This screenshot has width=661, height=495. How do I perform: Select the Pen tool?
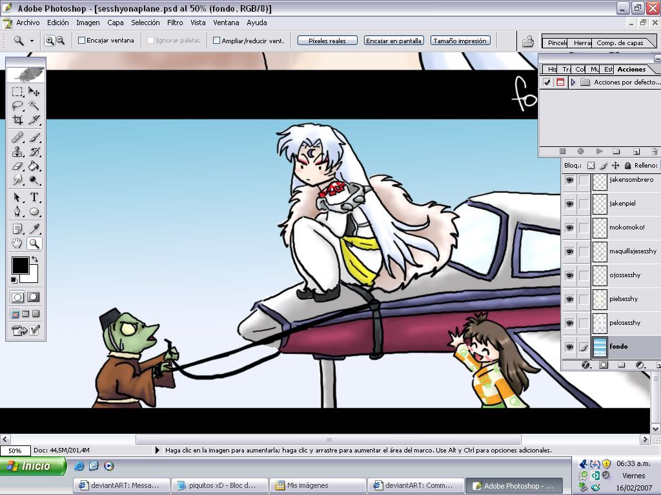[x=17, y=211]
